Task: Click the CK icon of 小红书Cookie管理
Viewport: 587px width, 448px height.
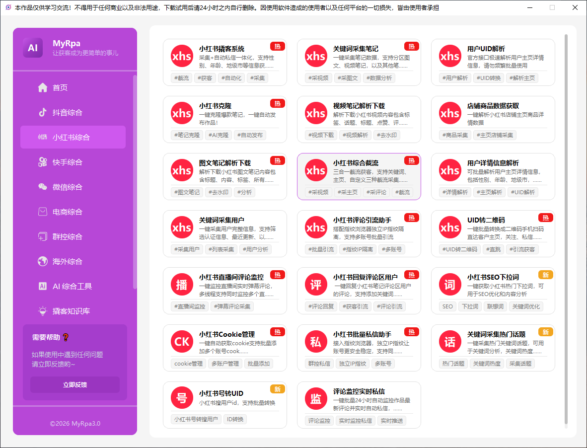Action: [182, 341]
